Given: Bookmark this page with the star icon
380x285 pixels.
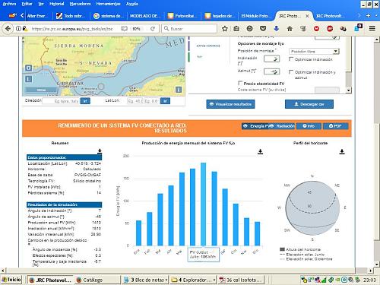Looking at the screenshot, I should 224,29.
